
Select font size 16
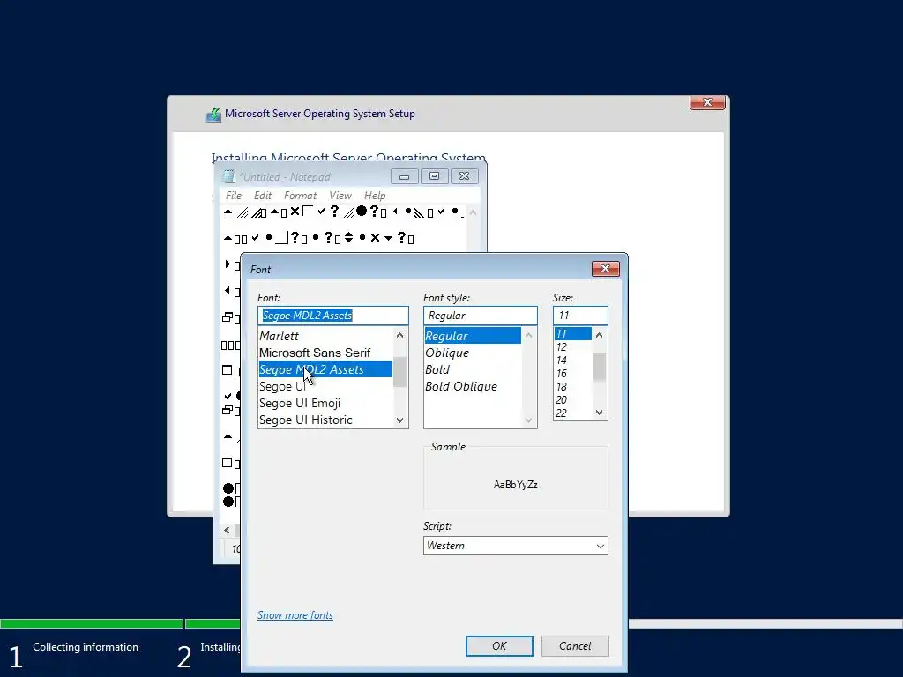(x=572, y=374)
